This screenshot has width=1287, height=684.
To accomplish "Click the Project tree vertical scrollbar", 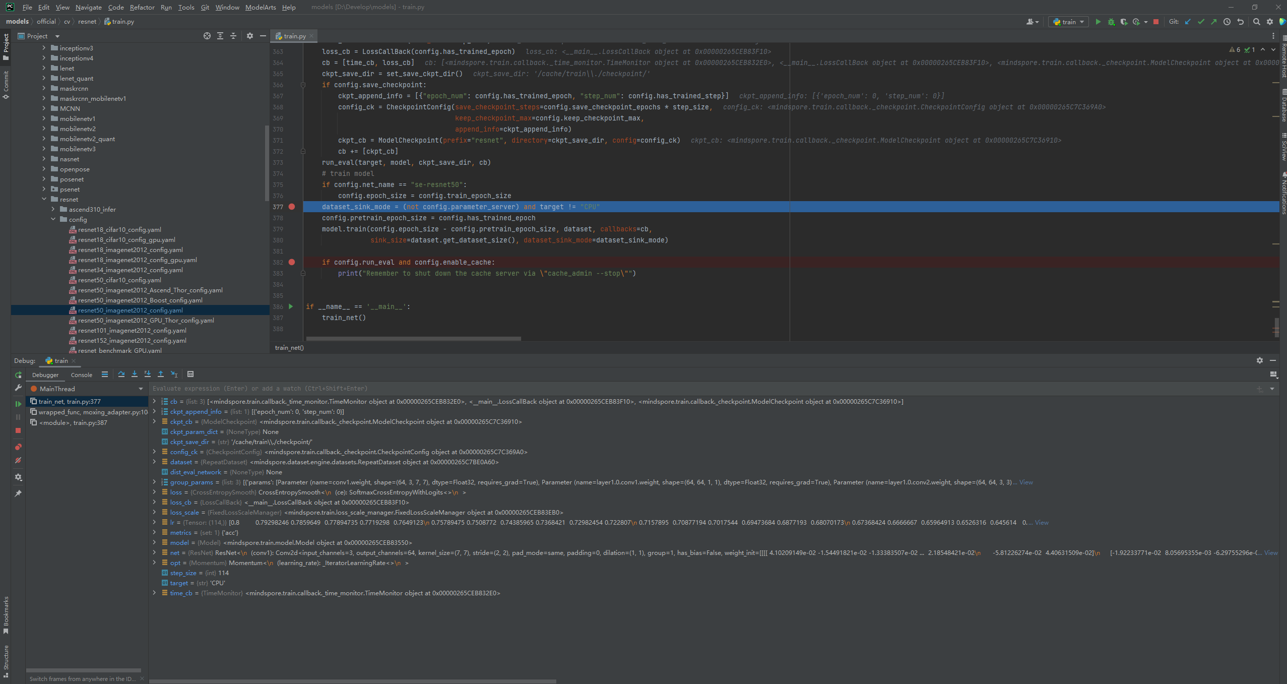I will (x=267, y=162).
